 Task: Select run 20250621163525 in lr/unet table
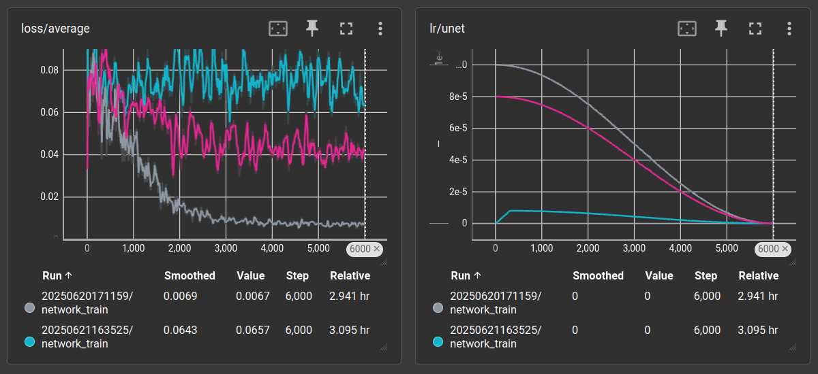496,337
